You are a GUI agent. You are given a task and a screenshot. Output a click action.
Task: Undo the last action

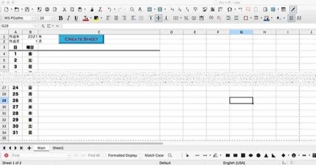109,10
